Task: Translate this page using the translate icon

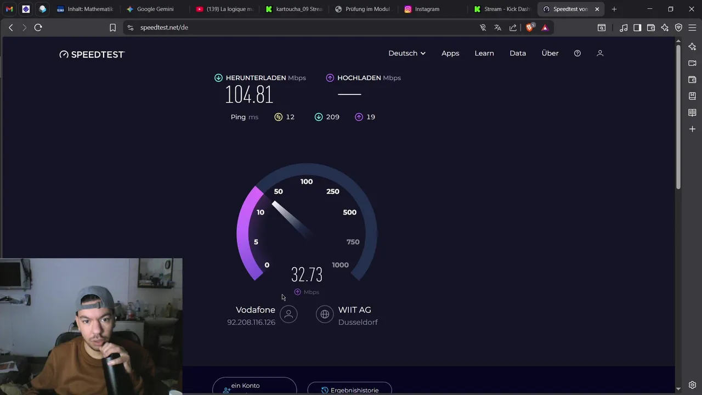Action: click(498, 27)
